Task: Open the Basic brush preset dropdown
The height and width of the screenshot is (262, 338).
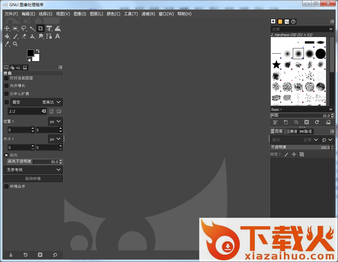Action: click(302, 110)
